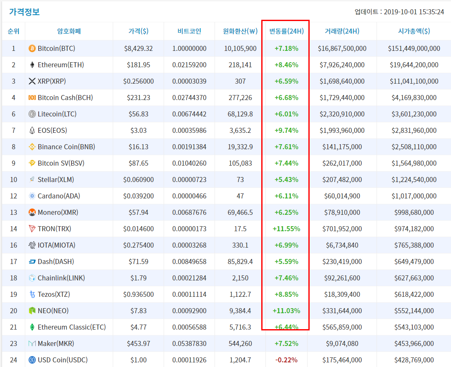
Task: Open the Maker(MKR) coin link
Action: click(56, 343)
